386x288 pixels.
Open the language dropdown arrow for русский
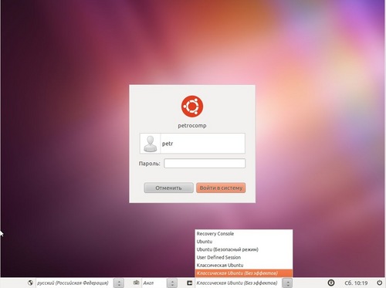coord(119,283)
